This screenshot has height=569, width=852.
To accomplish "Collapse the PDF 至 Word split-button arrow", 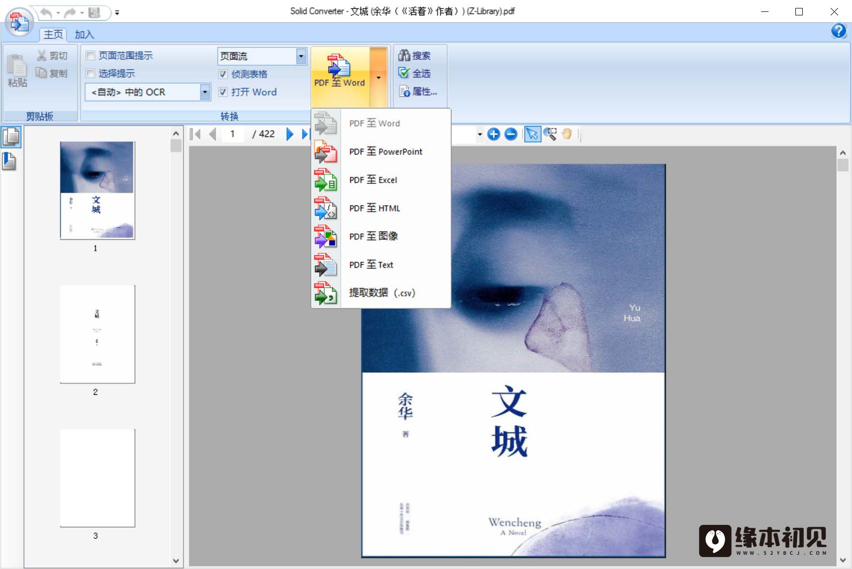I will tap(379, 77).
